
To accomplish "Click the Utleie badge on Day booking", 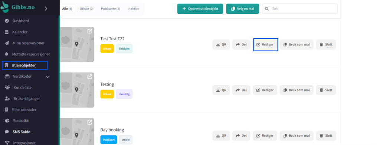I will (126, 140).
